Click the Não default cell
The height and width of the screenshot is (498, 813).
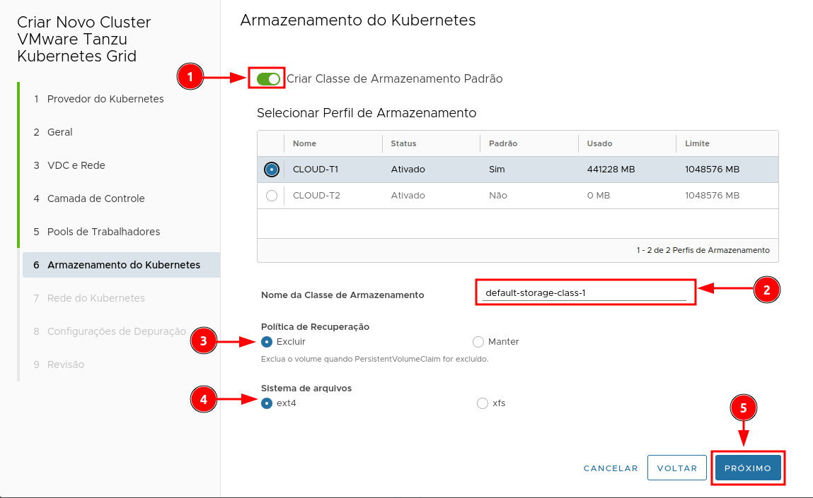pos(497,196)
